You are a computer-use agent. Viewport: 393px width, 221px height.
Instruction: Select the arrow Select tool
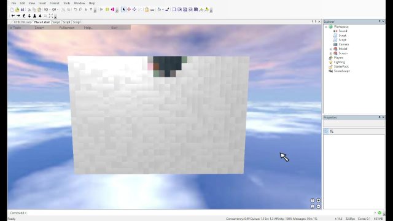click(x=123, y=10)
